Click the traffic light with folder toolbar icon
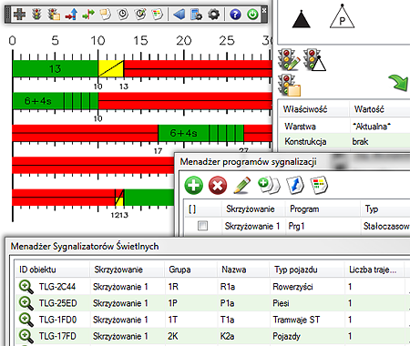This screenshot has height=346, width=410. click(54, 14)
